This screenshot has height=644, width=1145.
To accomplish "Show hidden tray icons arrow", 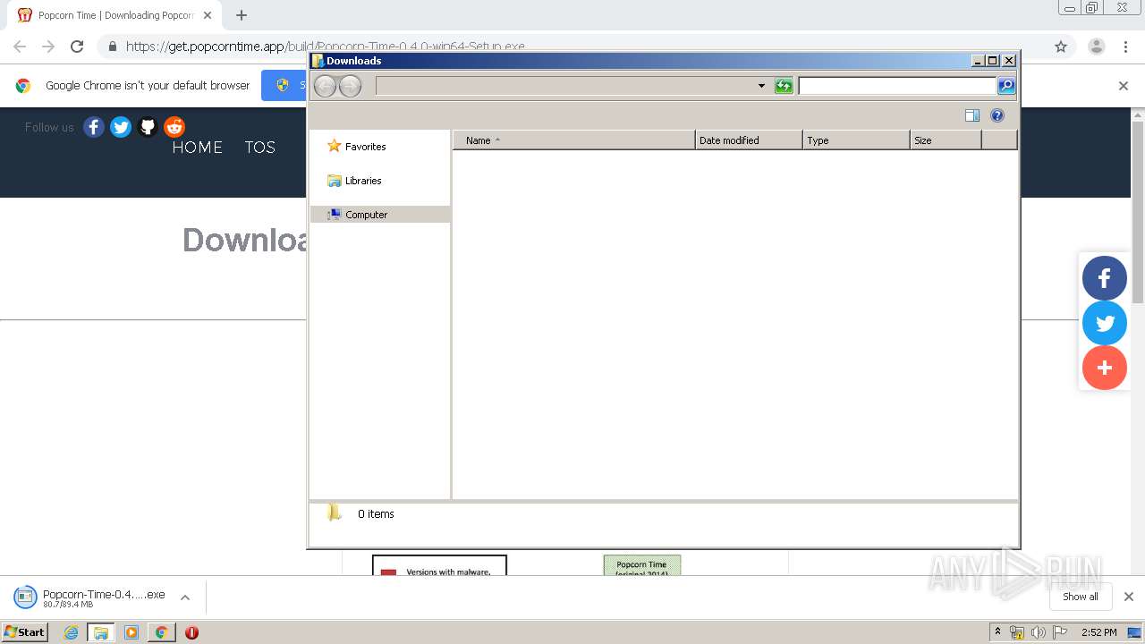I will point(997,632).
